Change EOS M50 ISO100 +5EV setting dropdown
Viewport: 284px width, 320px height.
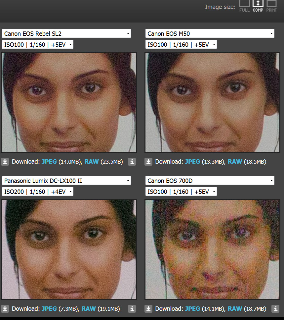coord(181,44)
